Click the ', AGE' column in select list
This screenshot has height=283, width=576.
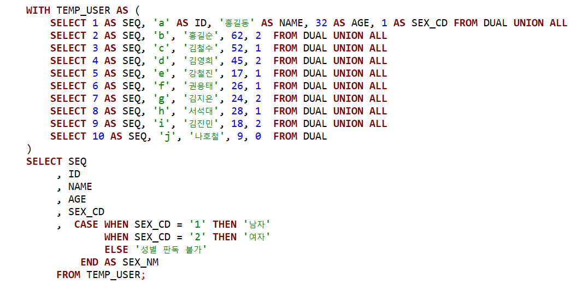click(x=71, y=199)
